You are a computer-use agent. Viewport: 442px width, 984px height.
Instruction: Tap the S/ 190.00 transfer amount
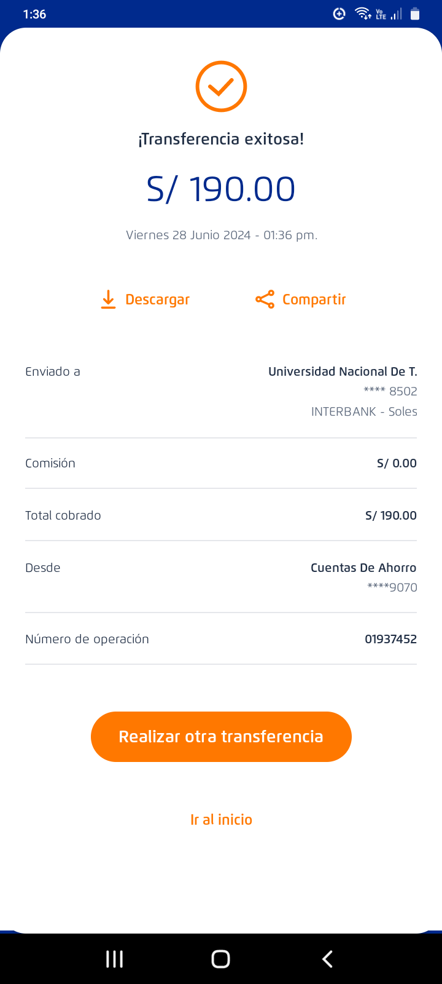[x=221, y=189]
